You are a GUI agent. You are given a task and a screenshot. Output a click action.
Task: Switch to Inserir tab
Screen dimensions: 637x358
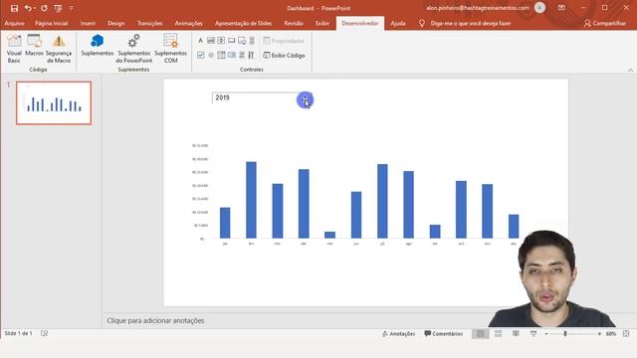click(88, 24)
